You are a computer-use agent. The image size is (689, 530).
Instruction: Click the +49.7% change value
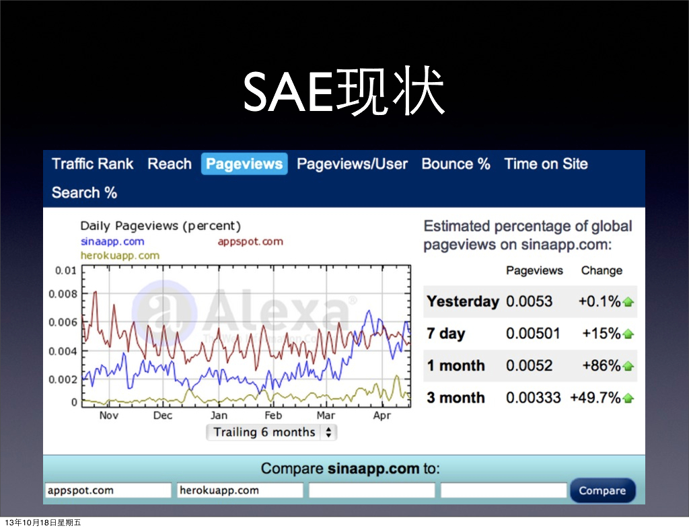(595, 397)
